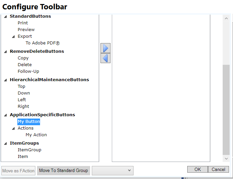Collapse the RemoveDeleteButtons group
Screen dimensions: 233x179
[x=5, y=52]
